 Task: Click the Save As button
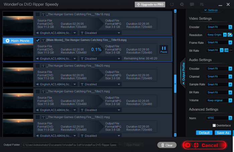click(223, 133)
